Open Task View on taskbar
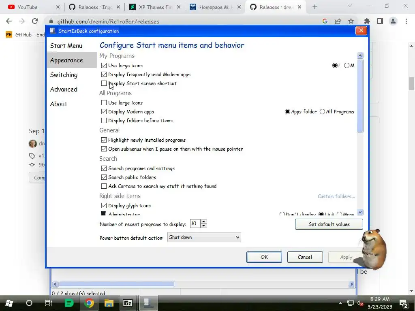 pyautogui.click(x=49, y=303)
